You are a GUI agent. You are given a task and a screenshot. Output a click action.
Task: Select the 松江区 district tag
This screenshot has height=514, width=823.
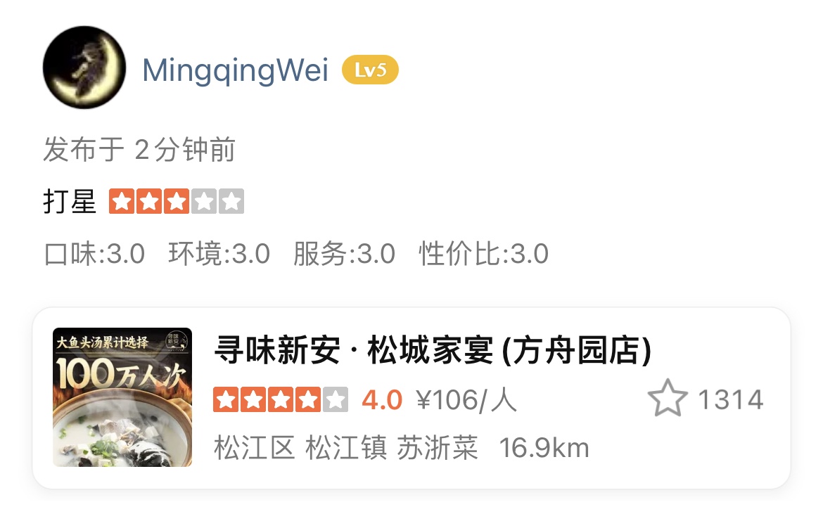[x=255, y=449]
